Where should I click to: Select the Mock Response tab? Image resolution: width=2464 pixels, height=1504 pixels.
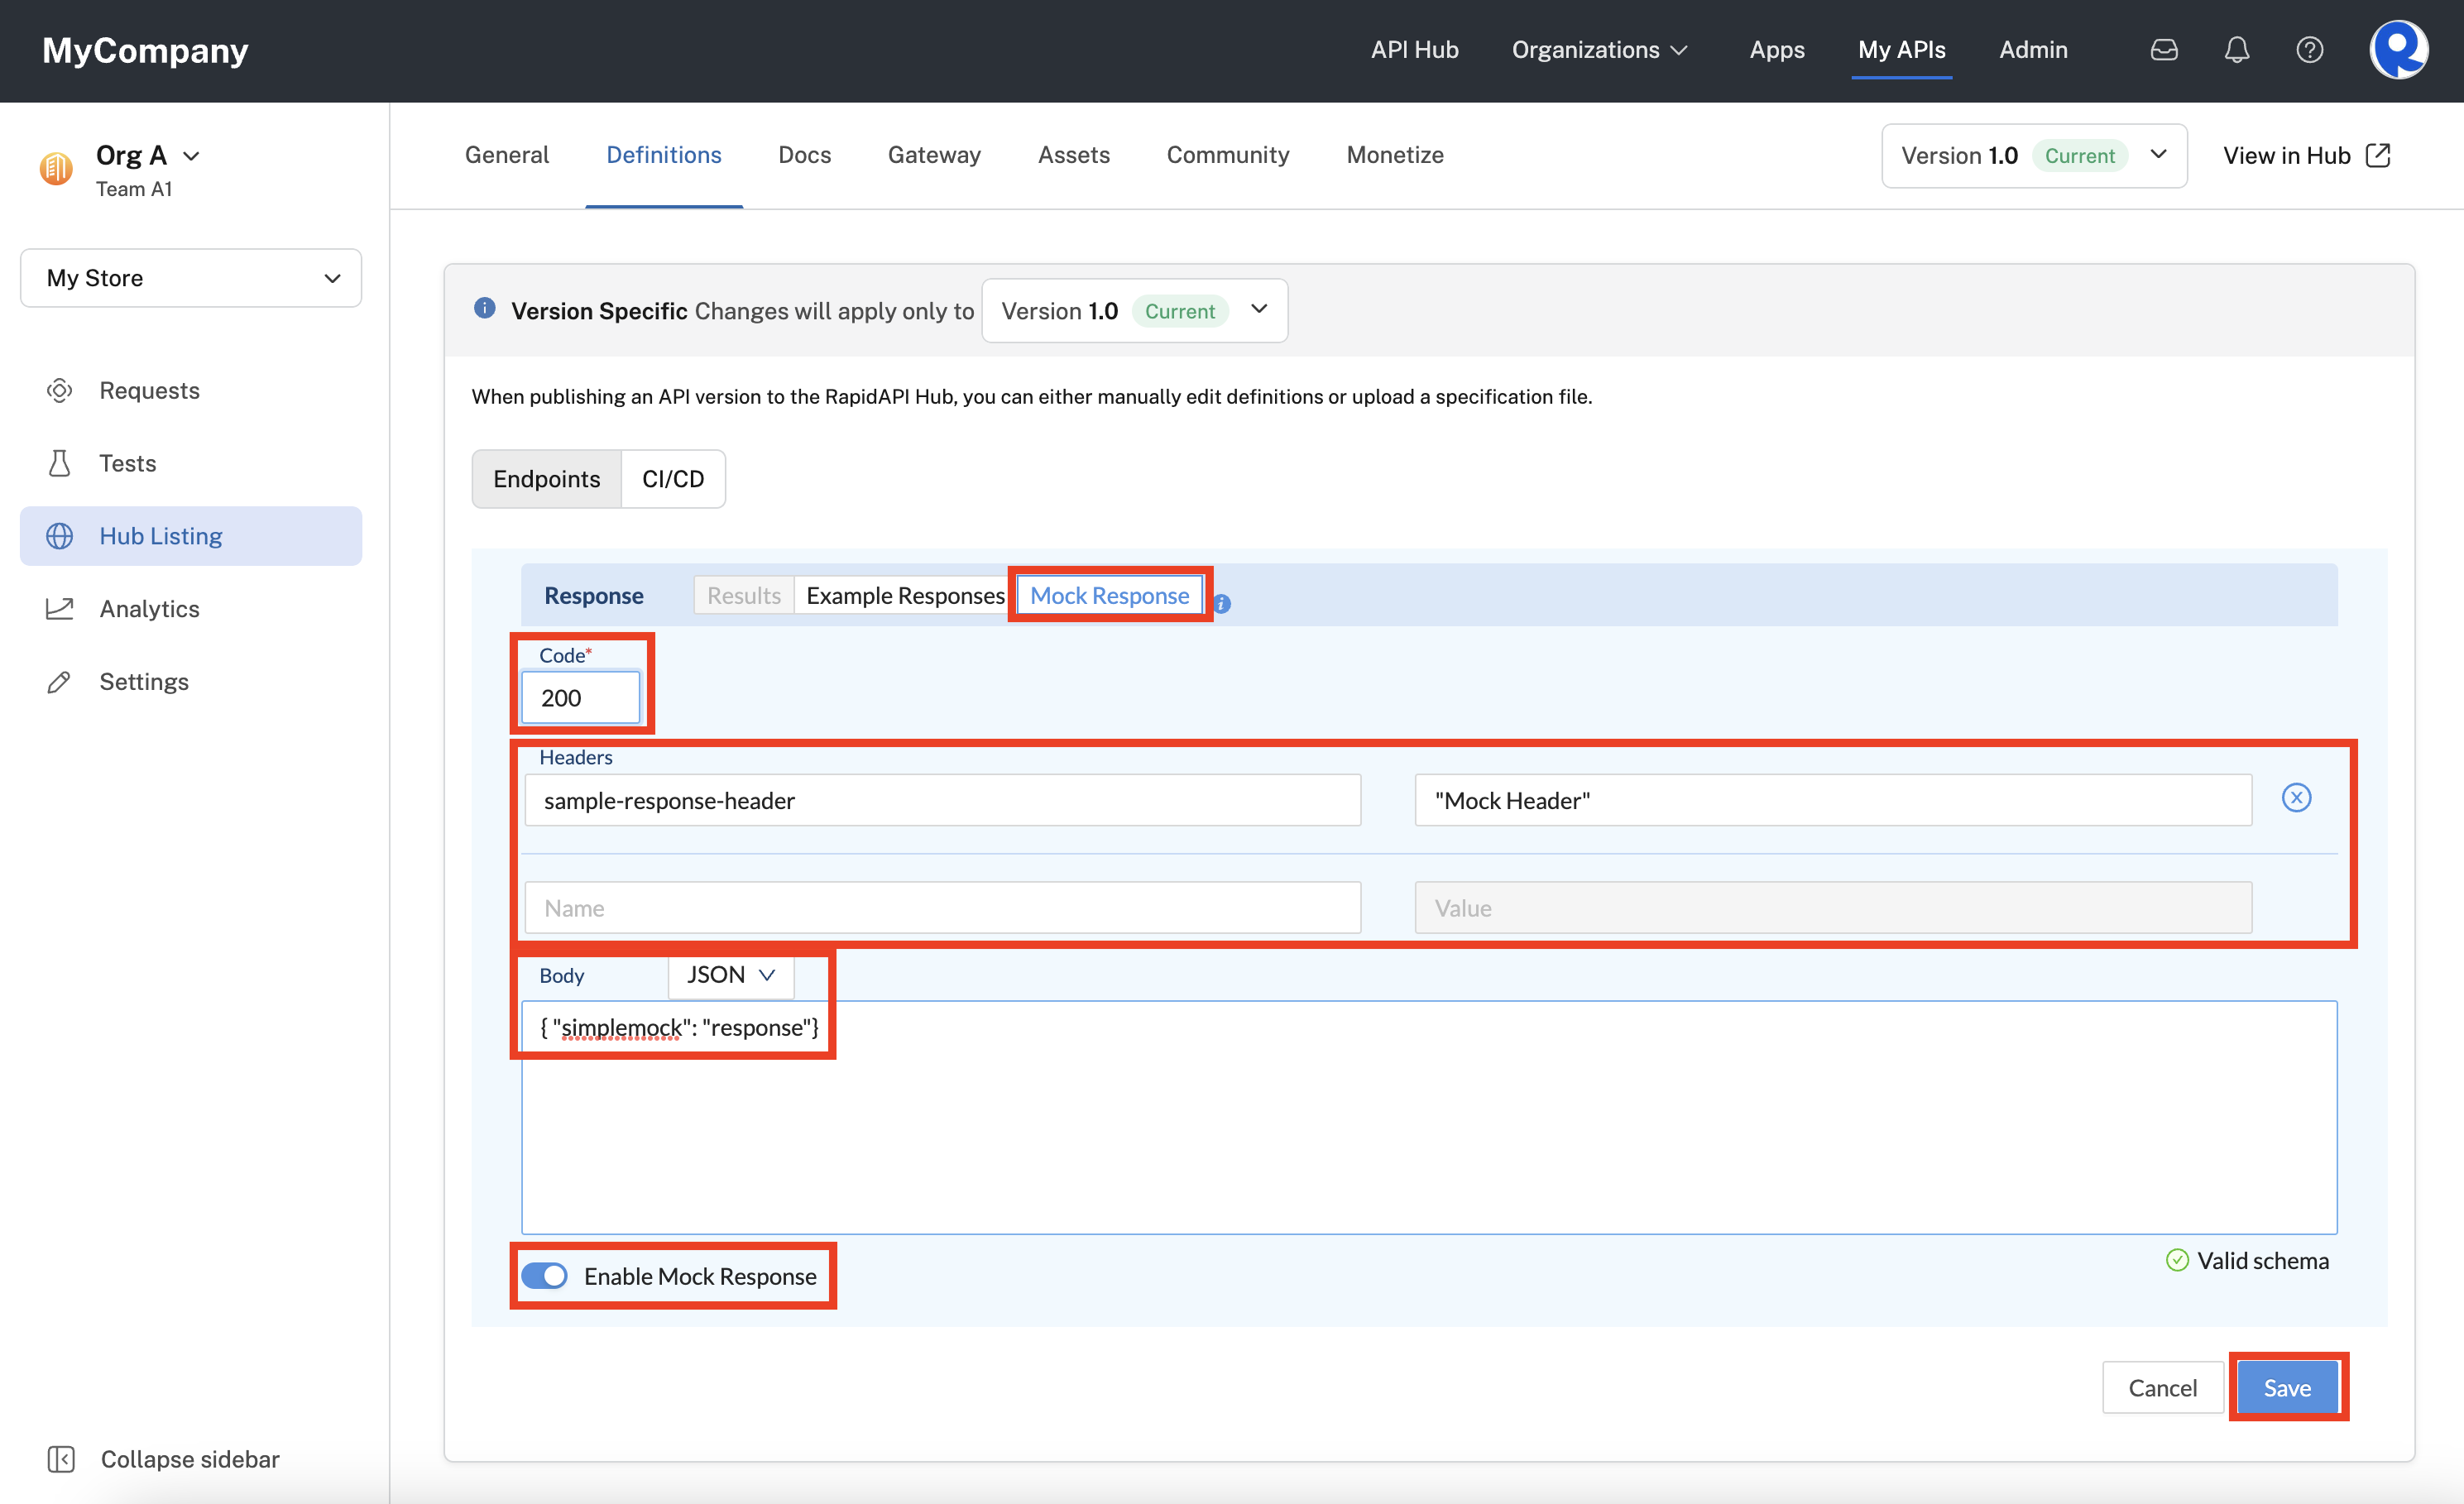click(1109, 595)
